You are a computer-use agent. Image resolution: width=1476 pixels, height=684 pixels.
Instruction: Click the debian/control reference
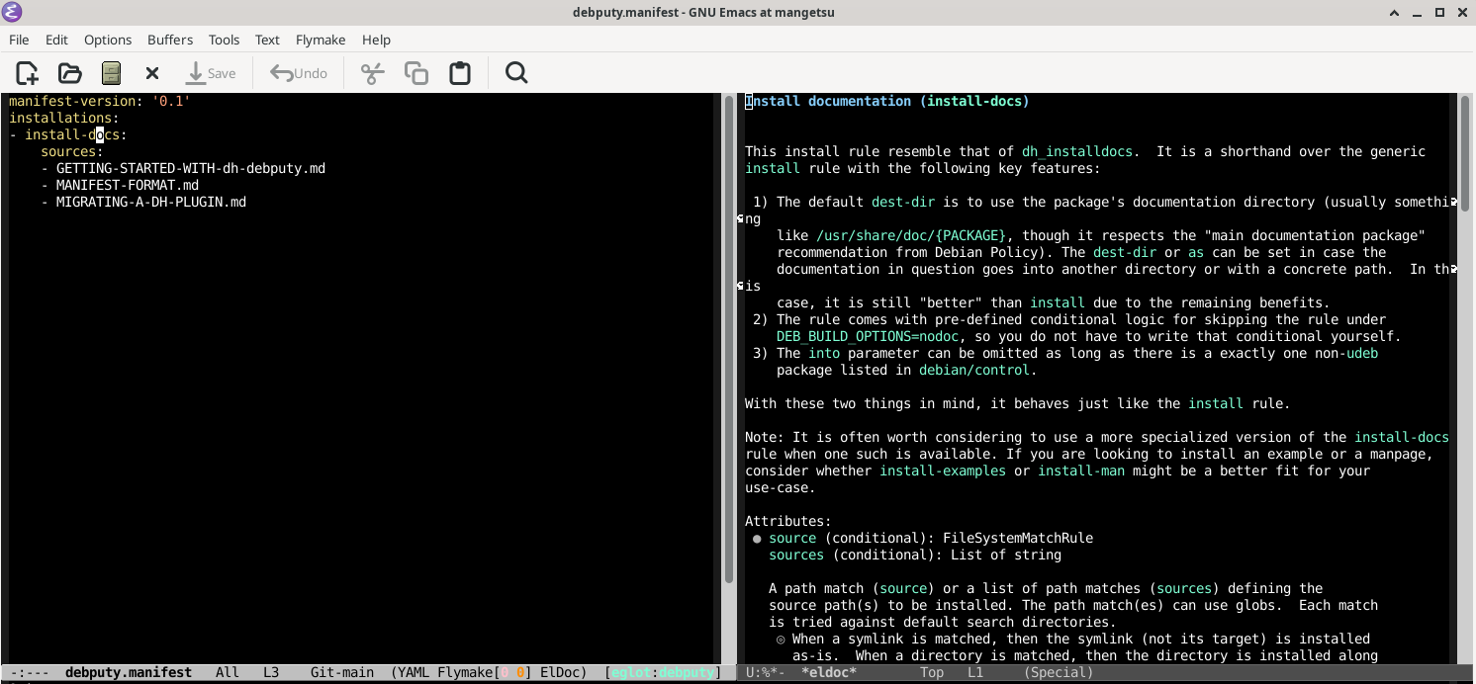(974, 370)
